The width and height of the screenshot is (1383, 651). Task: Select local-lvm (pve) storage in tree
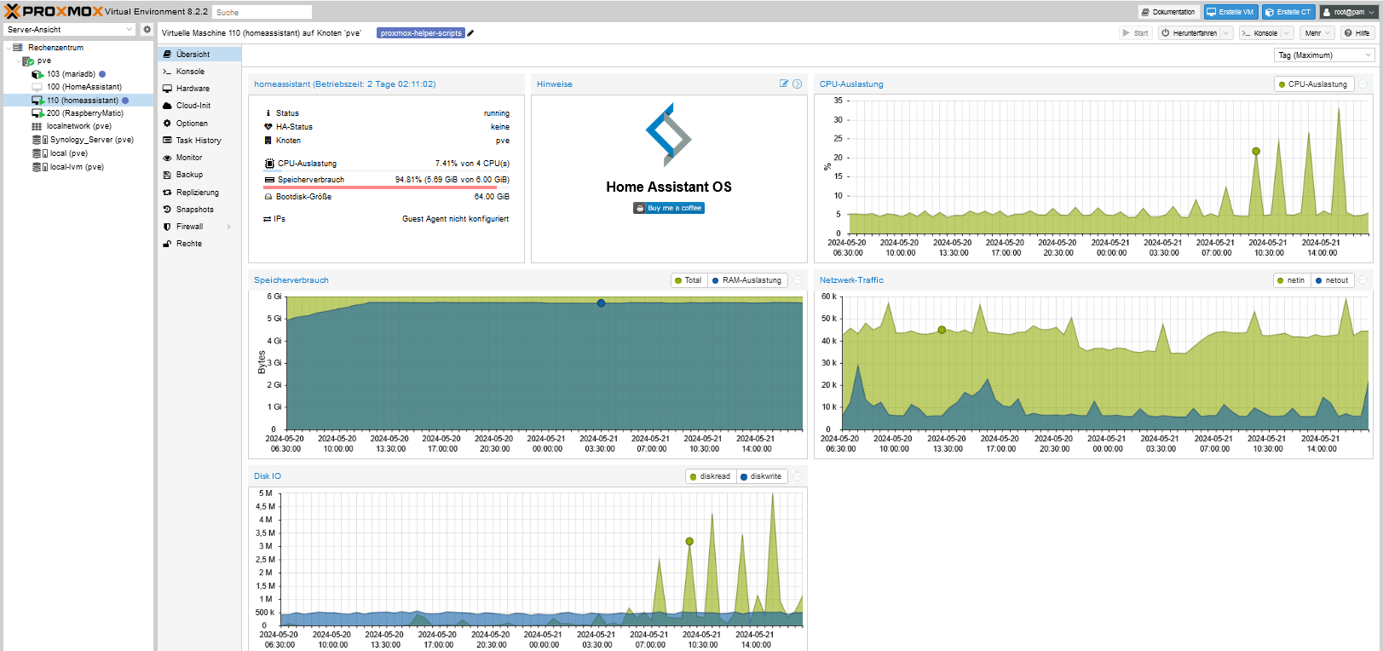coord(77,167)
